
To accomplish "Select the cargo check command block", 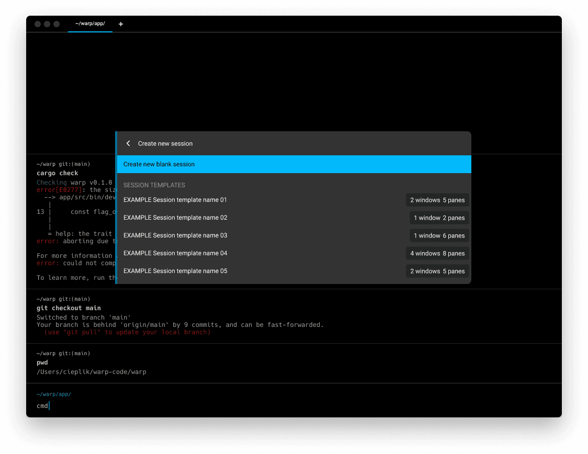I will coord(58,173).
